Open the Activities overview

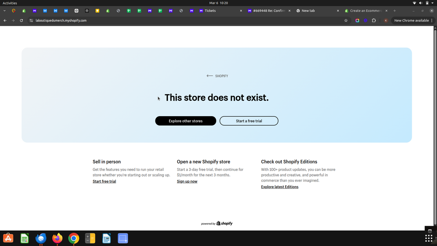pyautogui.click(x=10, y=3)
